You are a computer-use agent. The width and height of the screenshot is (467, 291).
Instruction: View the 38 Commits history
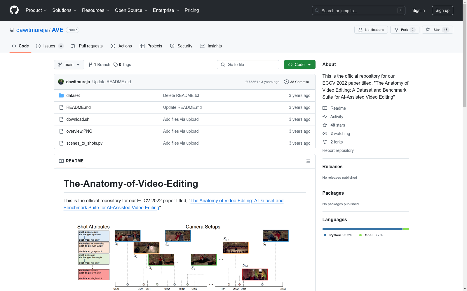pos(297,82)
